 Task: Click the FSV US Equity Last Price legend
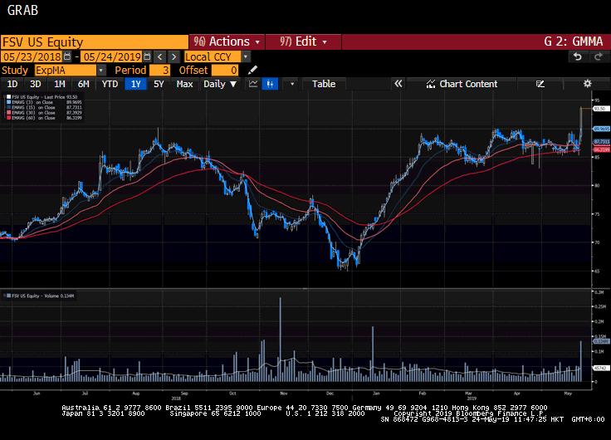click(x=42, y=96)
